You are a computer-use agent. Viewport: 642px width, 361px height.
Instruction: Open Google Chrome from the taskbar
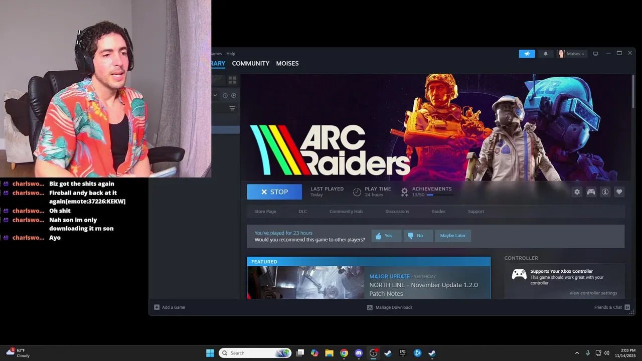click(344, 353)
